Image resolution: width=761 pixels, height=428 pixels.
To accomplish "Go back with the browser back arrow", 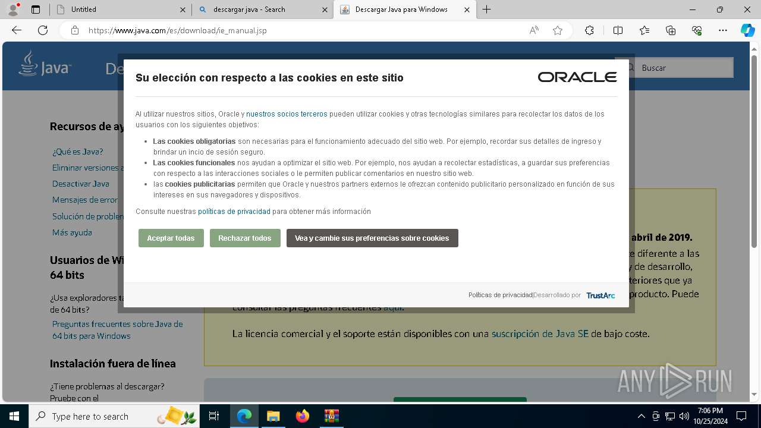I will click(x=17, y=30).
